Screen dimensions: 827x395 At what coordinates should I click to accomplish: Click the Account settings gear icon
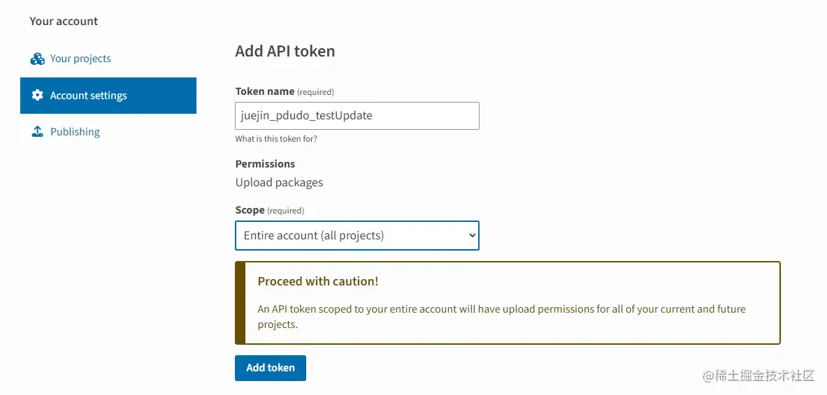pos(38,96)
